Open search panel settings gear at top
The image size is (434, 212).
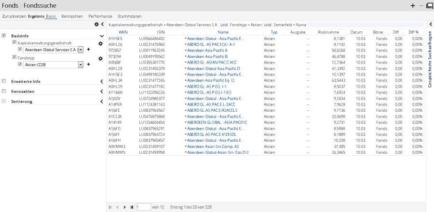pos(96,24)
